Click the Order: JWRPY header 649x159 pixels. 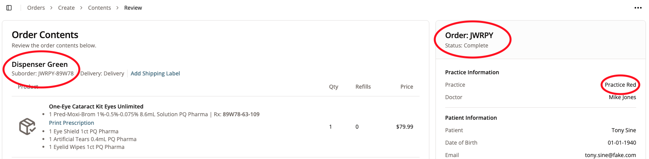[x=469, y=35]
